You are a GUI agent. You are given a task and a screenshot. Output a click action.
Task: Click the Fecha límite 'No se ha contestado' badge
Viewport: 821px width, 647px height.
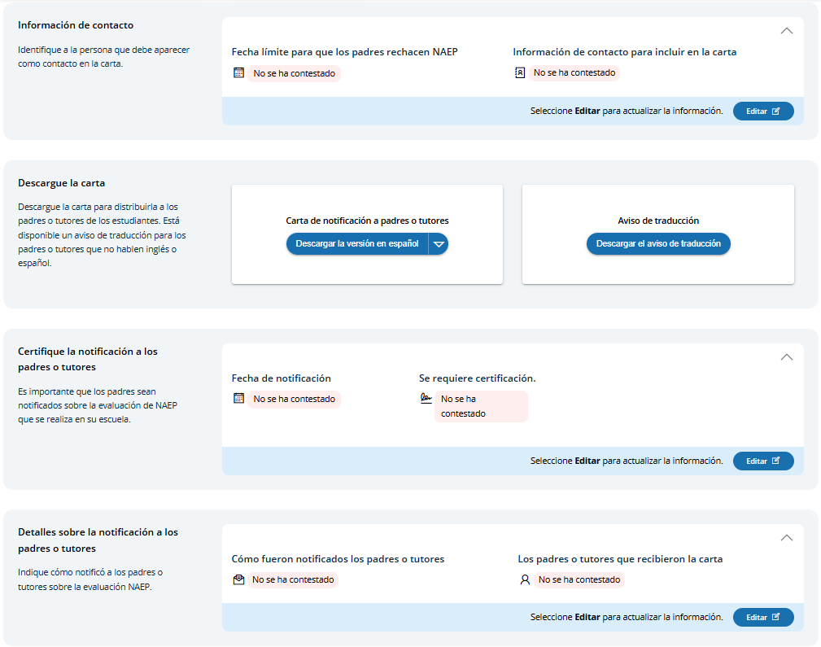[x=294, y=73]
